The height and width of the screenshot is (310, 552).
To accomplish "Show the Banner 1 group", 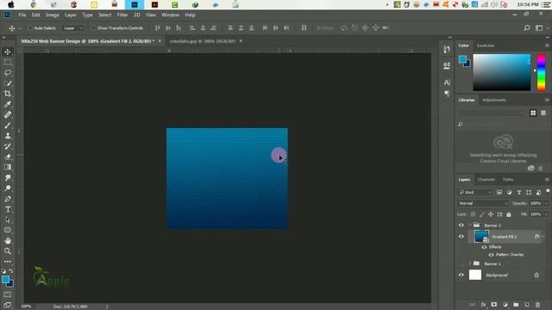I will pos(461,263).
